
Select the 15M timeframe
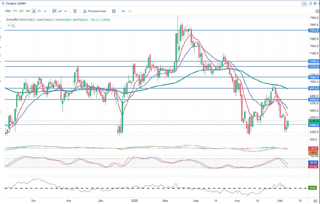point(7,11)
